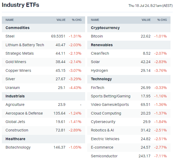
Task: Open the Electric Vehicles ETF link
Action: coord(105,139)
